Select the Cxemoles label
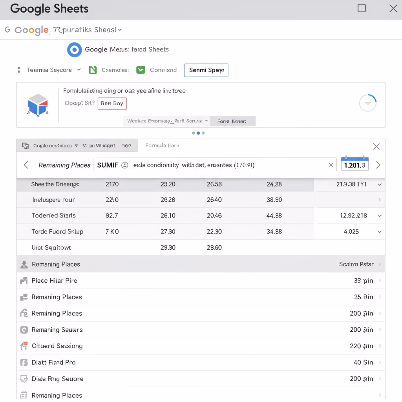 [115, 70]
